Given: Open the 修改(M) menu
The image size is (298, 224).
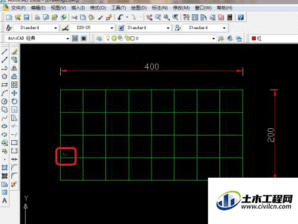Looking at the screenshot, I should (181, 8).
